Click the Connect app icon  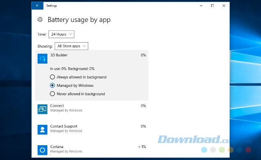pos(43,109)
